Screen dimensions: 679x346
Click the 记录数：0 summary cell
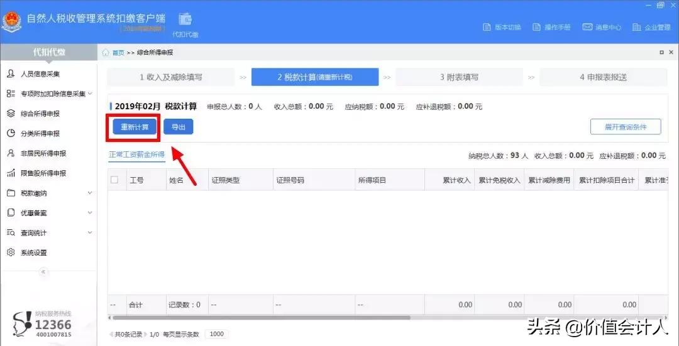187,305
